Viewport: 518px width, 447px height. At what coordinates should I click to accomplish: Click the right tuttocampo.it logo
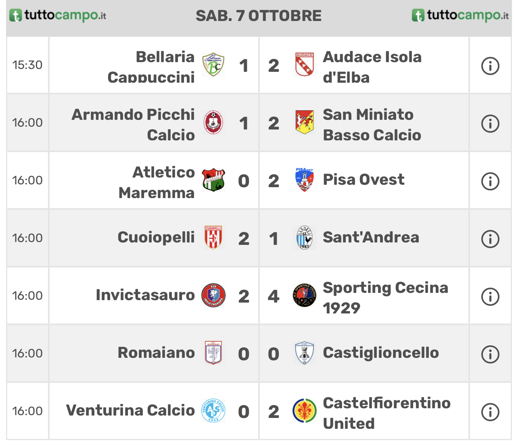click(460, 15)
